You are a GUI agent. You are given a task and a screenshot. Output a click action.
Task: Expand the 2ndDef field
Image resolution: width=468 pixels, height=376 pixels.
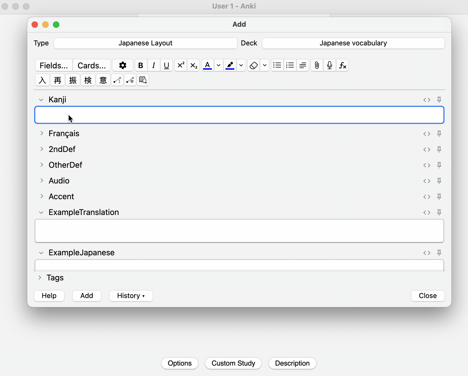(x=42, y=149)
